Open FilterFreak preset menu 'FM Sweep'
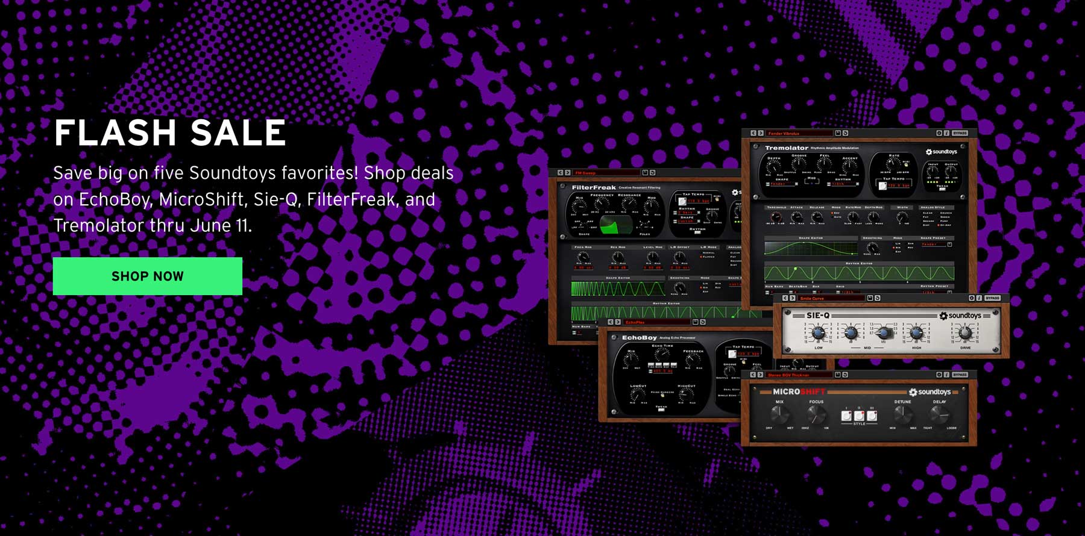1085x536 pixels. coord(606,173)
